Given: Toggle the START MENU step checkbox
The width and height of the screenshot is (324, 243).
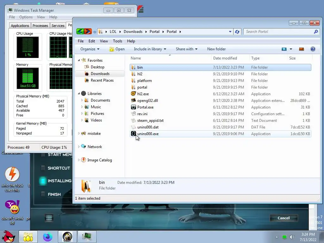Looking at the screenshot, I should click(43, 155).
